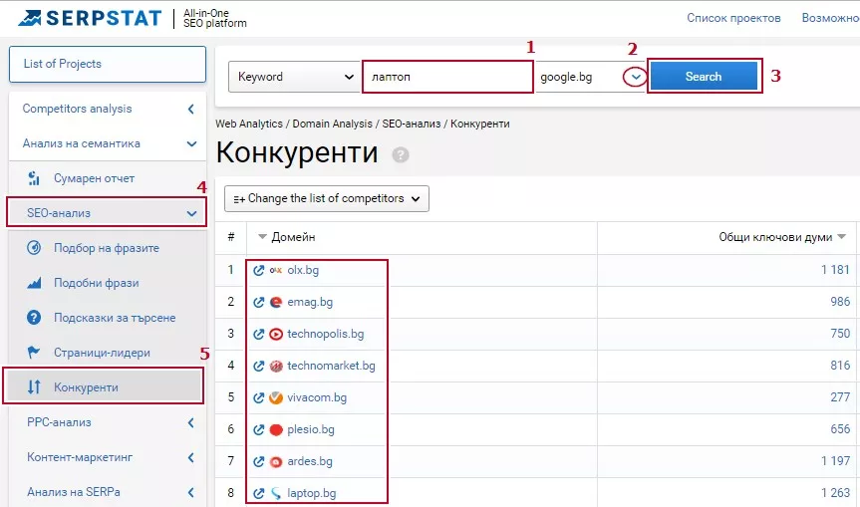Screen dimensions: 860x507
Task: Click the ardes.bg favicon
Action: coord(276,461)
